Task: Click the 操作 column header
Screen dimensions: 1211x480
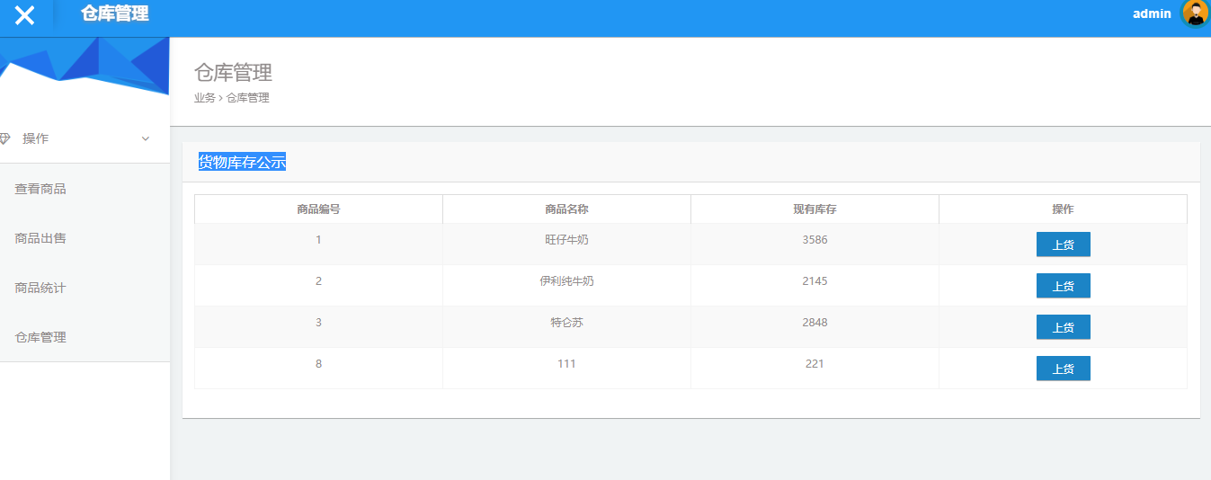Action: pos(1063,209)
